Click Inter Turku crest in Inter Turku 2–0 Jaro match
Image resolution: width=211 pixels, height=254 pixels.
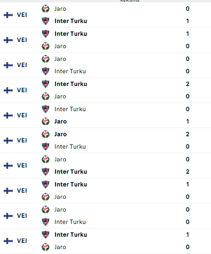pos(46,84)
